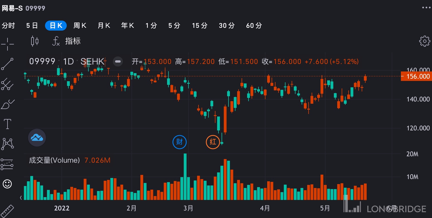Viewport: 432px width, 218px height.
Task: Click the 高=157.200 high value
Action: [195, 61]
